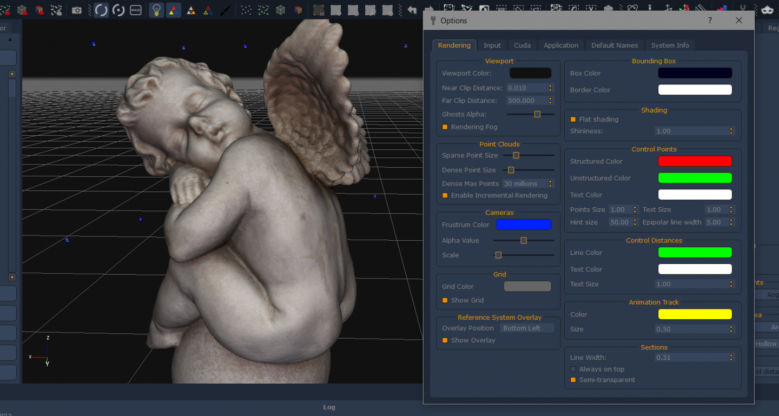Open the System Info tab

(670, 45)
